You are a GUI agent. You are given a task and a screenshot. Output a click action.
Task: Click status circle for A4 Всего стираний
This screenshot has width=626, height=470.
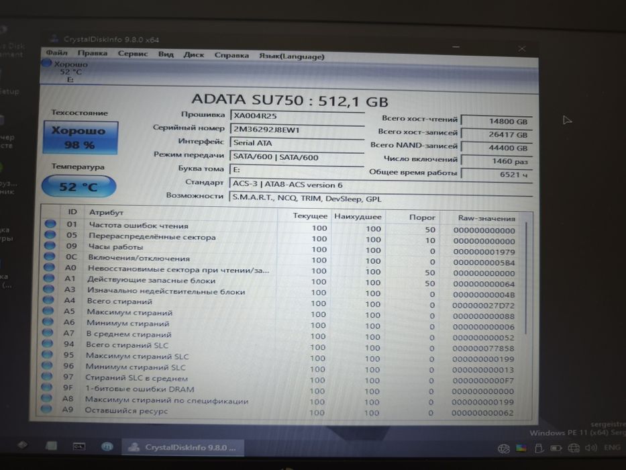48,299
